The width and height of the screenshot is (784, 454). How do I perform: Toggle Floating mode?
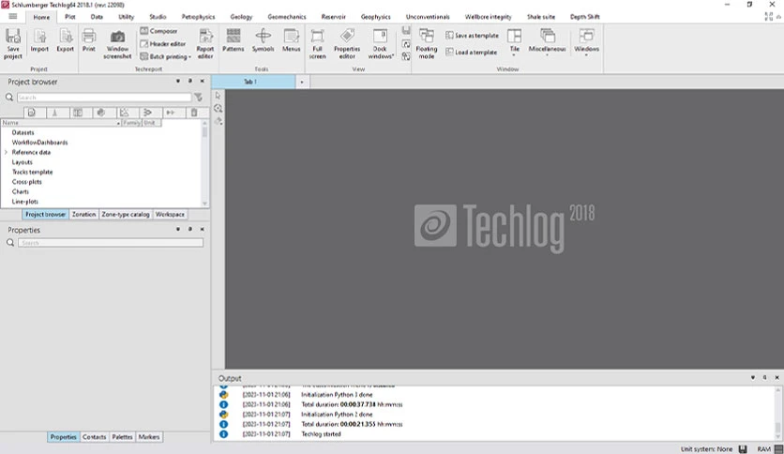[427, 44]
